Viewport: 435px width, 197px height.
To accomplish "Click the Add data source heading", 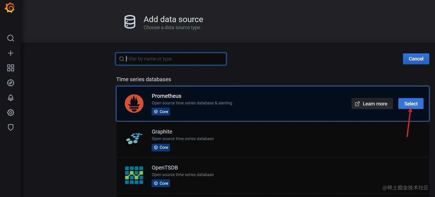I will pyautogui.click(x=173, y=19).
